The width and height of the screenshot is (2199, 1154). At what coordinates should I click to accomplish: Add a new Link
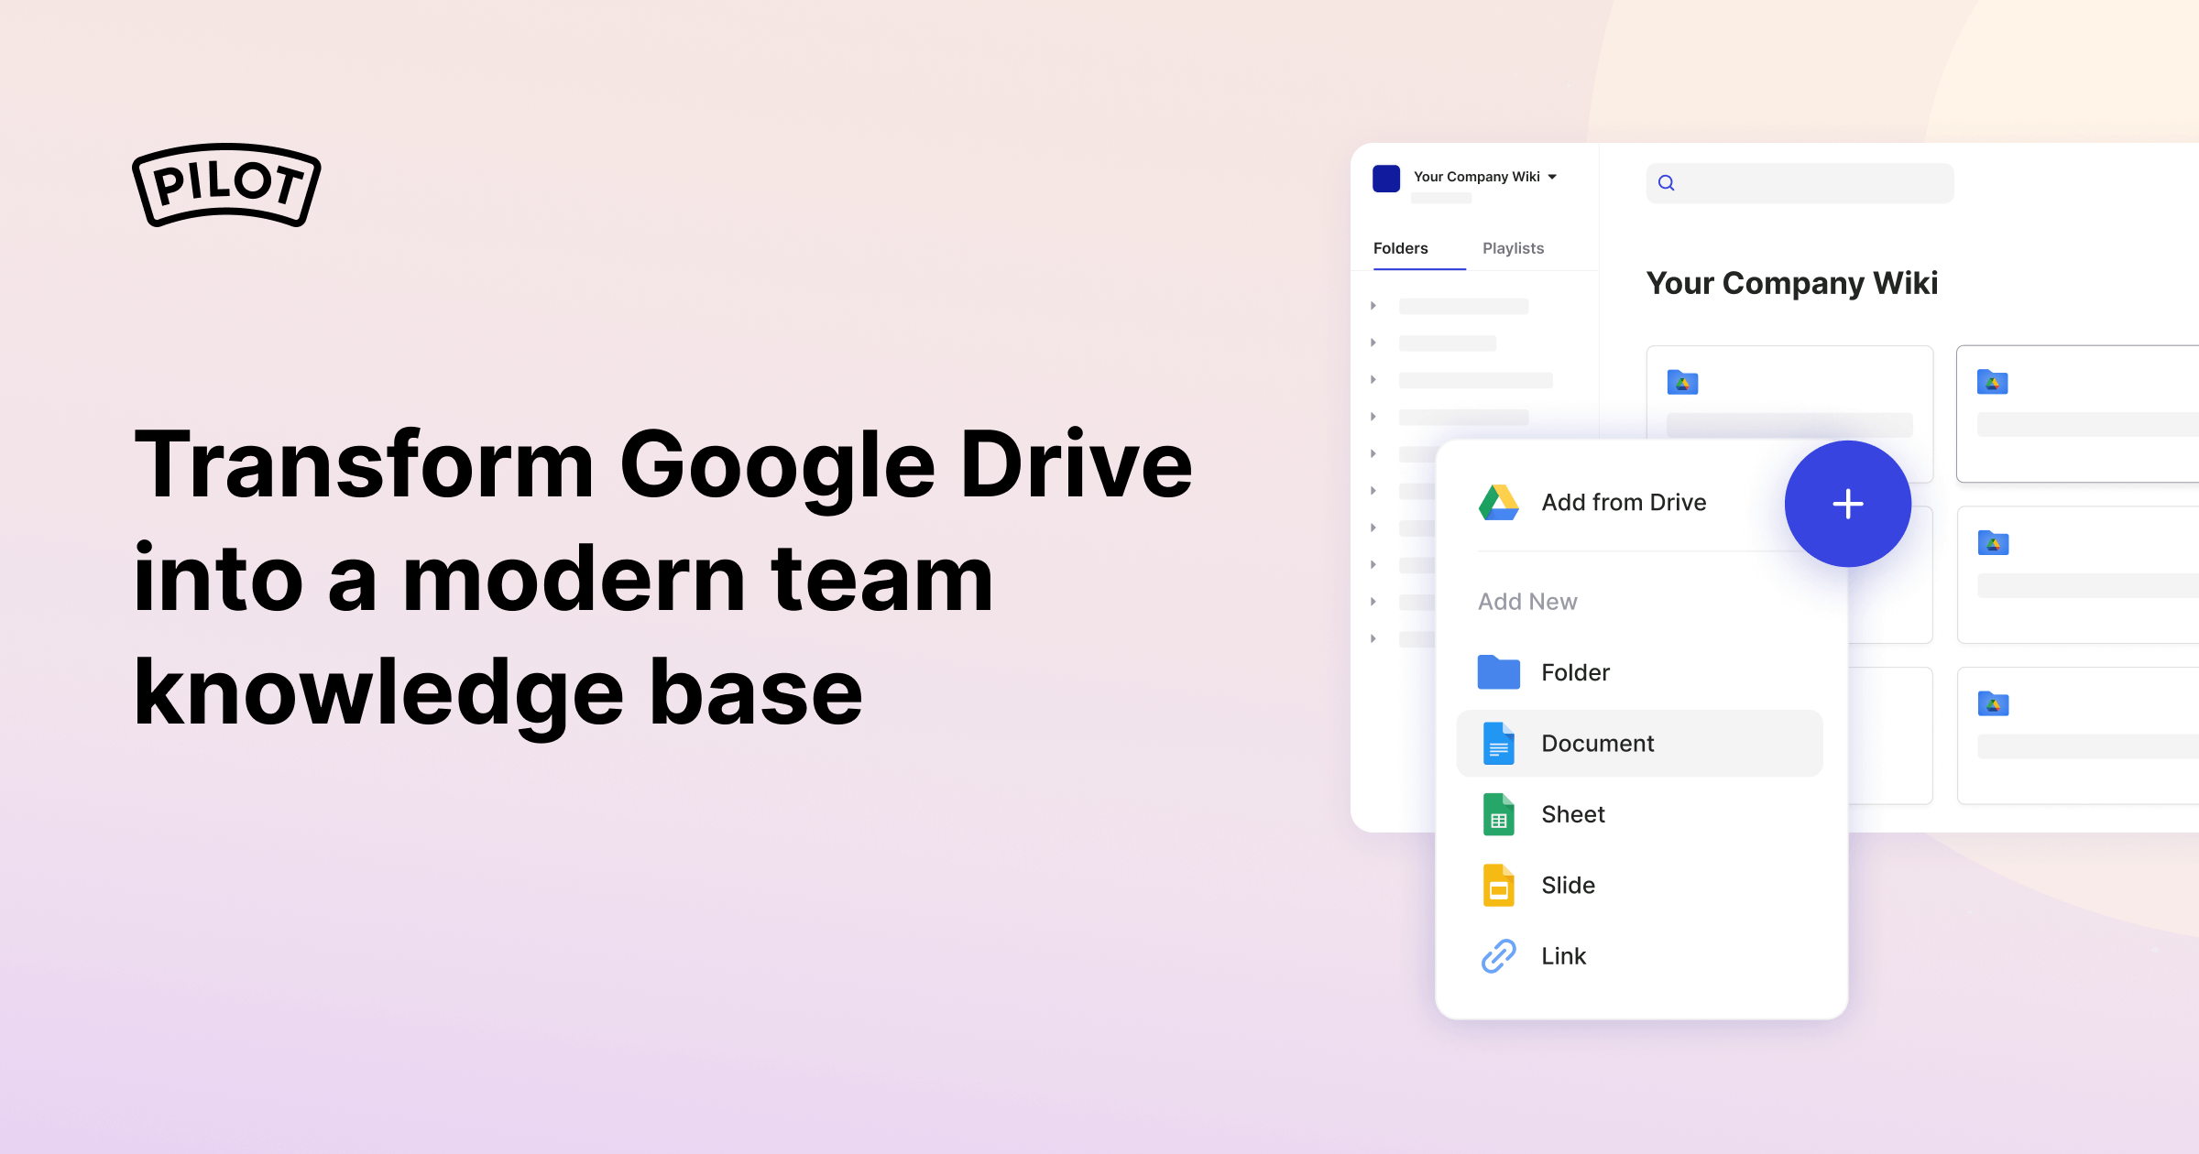click(1639, 956)
